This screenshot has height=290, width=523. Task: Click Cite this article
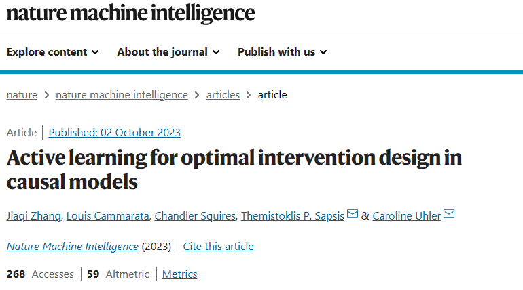point(219,246)
